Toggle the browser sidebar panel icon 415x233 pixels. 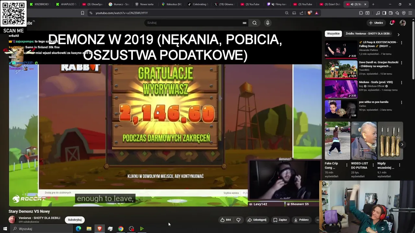coord(384,13)
